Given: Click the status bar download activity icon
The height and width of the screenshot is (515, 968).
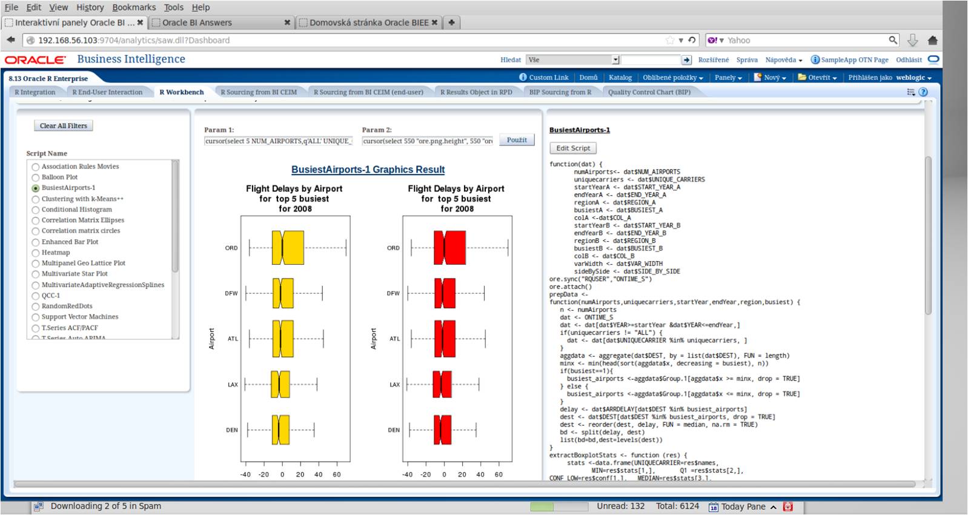Looking at the screenshot, I should (x=38, y=507).
